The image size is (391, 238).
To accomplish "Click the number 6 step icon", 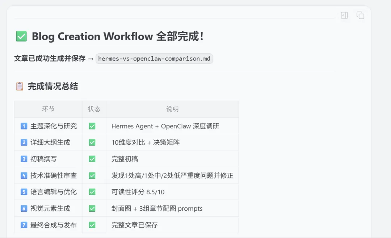I will click(24, 208).
